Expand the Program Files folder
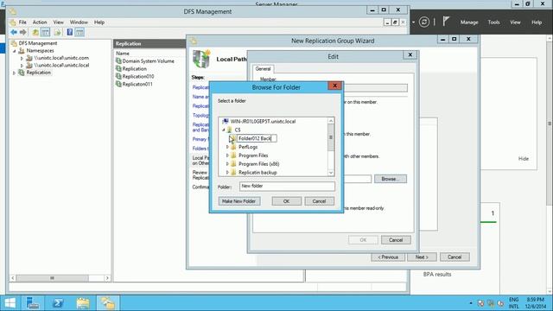 (227, 155)
